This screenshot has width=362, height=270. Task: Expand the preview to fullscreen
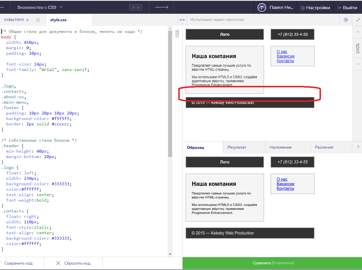358,20
